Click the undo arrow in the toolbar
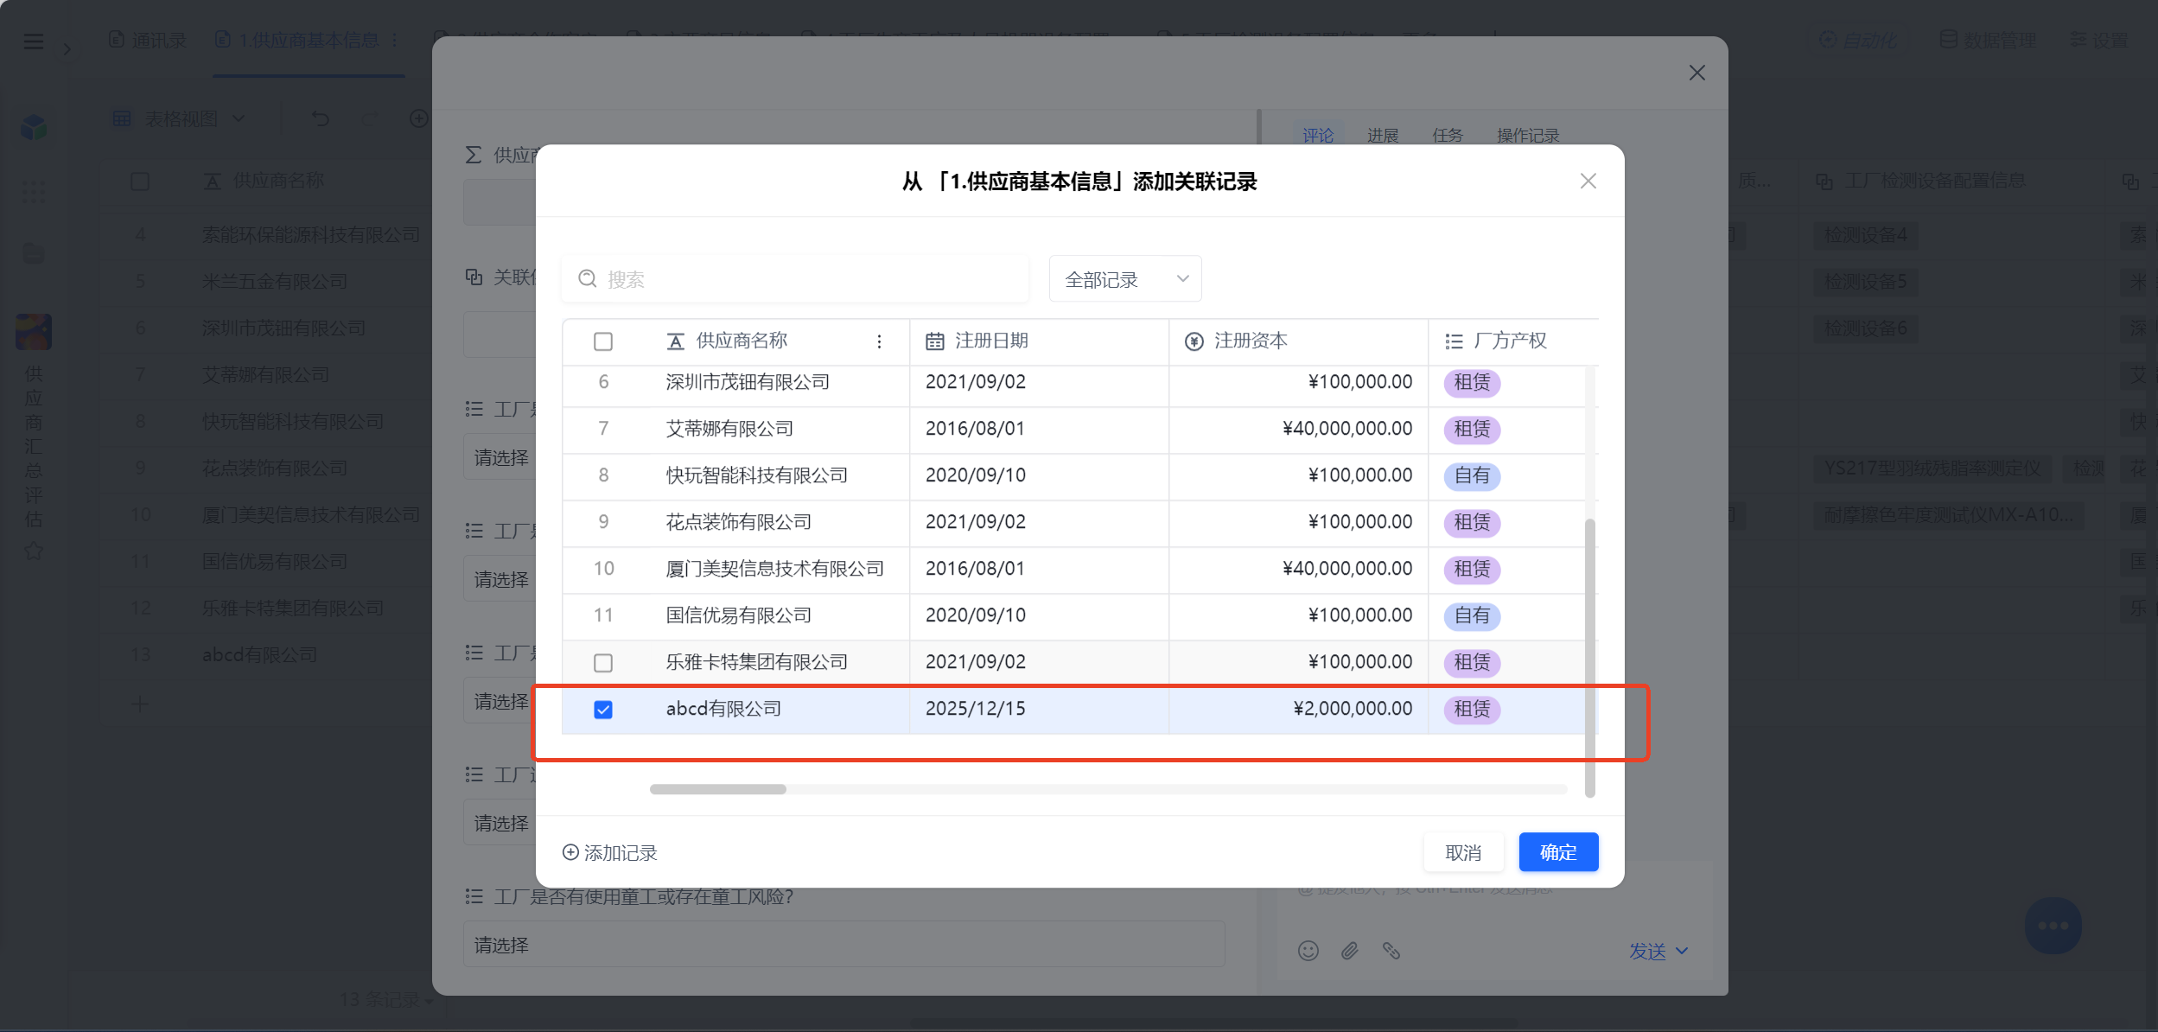Viewport: 2158px width, 1032px height. (321, 118)
